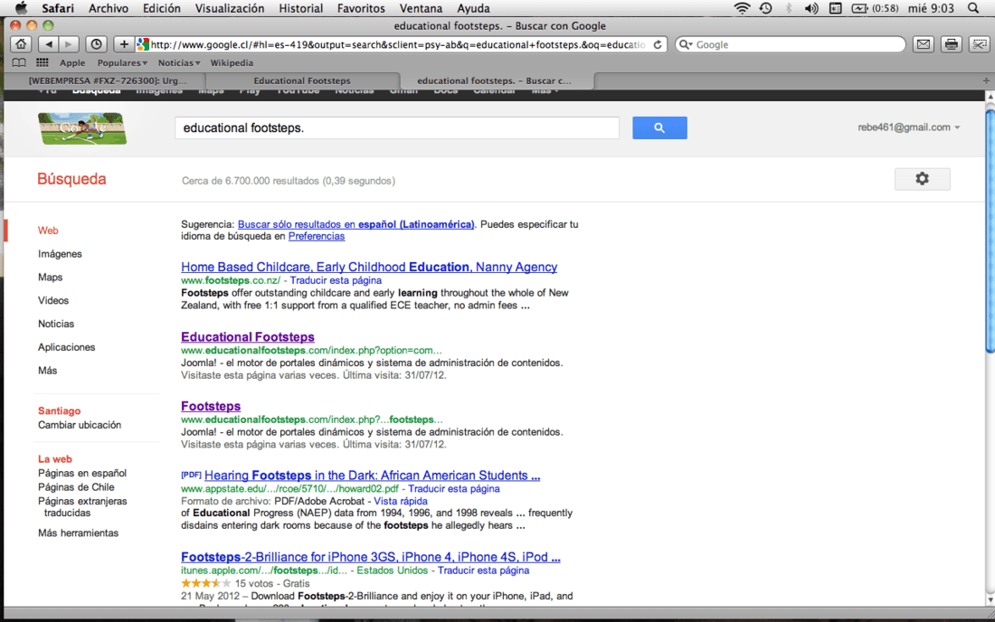Open the Reading List book icon
Image resolution: width=995 pixels, height=622 pixels.
click(x=20, y=62)
